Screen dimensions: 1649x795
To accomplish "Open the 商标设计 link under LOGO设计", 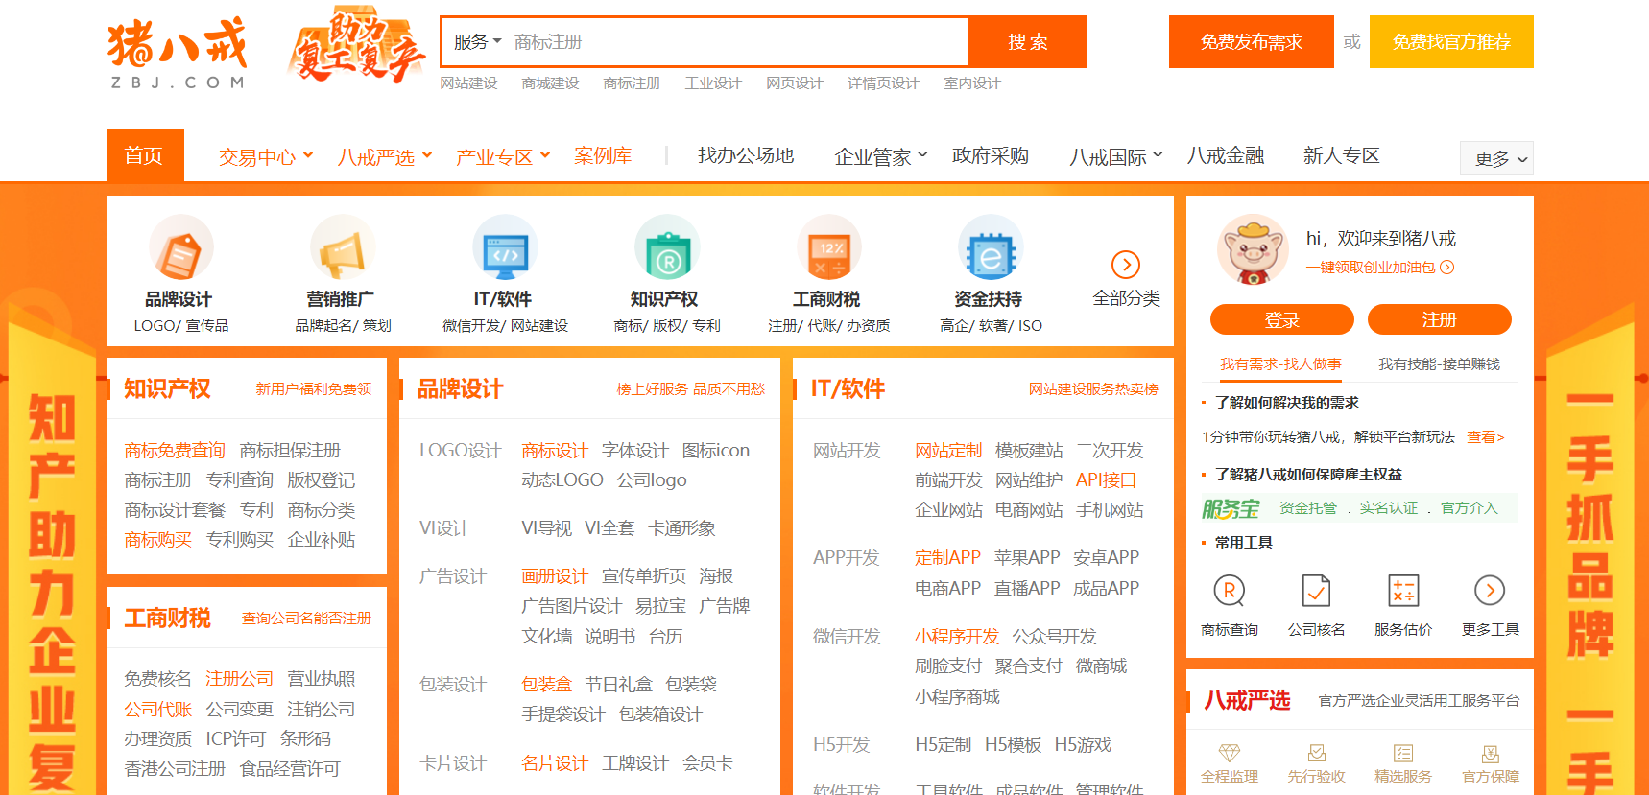I will point(555,451).
